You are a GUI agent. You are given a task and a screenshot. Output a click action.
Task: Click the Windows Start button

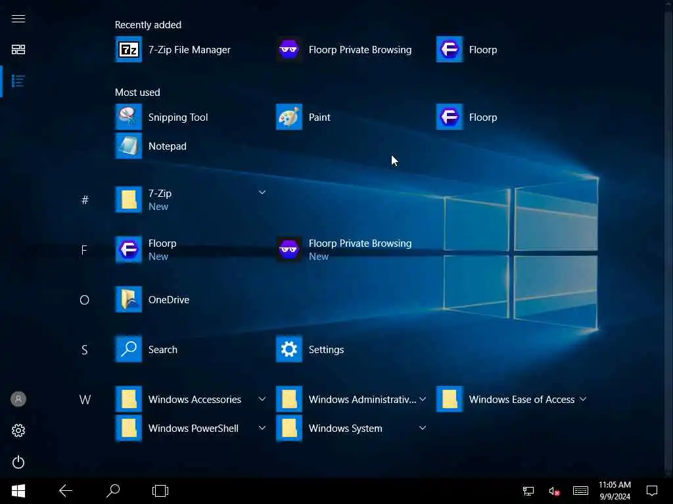click(x=18, y=491)
